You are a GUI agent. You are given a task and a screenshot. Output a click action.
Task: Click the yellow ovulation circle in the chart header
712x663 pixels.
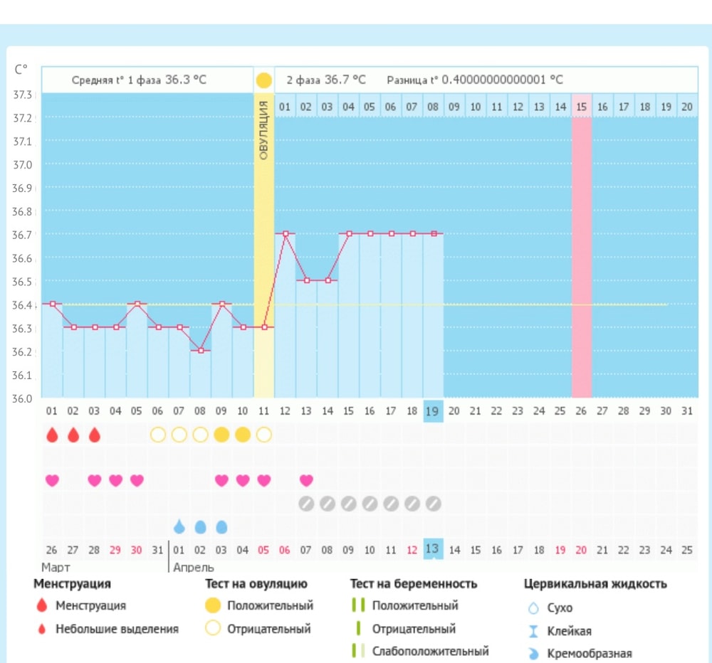tap(263, 80)
